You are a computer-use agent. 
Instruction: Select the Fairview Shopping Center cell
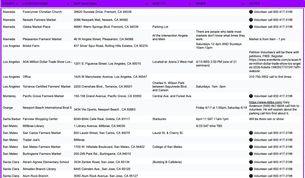[x=40, y=119]
